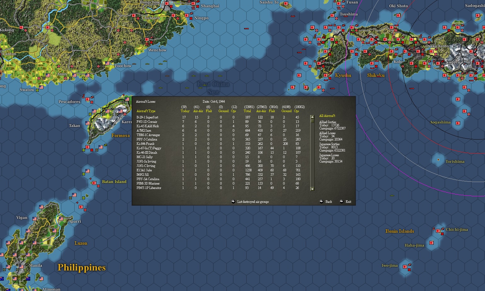This screenshot has width=485, height=291.
Task: Select the US flag base beside Takao
Action: click(88, 123)
